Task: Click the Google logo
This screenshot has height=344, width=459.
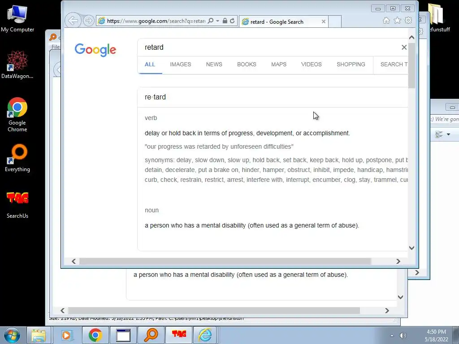Action: pos(95,50)
